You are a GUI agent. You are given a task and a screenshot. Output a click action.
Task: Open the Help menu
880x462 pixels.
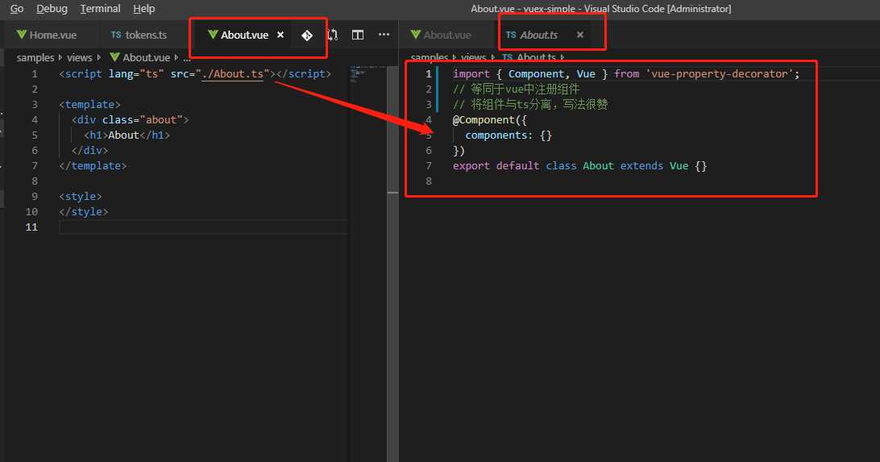(143, 8)
